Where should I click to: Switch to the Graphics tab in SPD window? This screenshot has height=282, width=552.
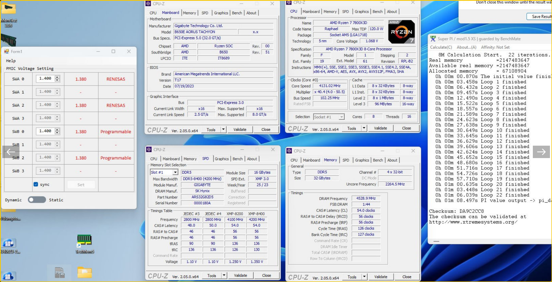pyautogui.click(x=221, y=159)
